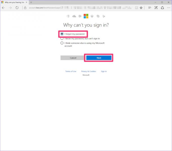Open the Terms of Use link
This screenshot has width=172, height=151.
71,71
